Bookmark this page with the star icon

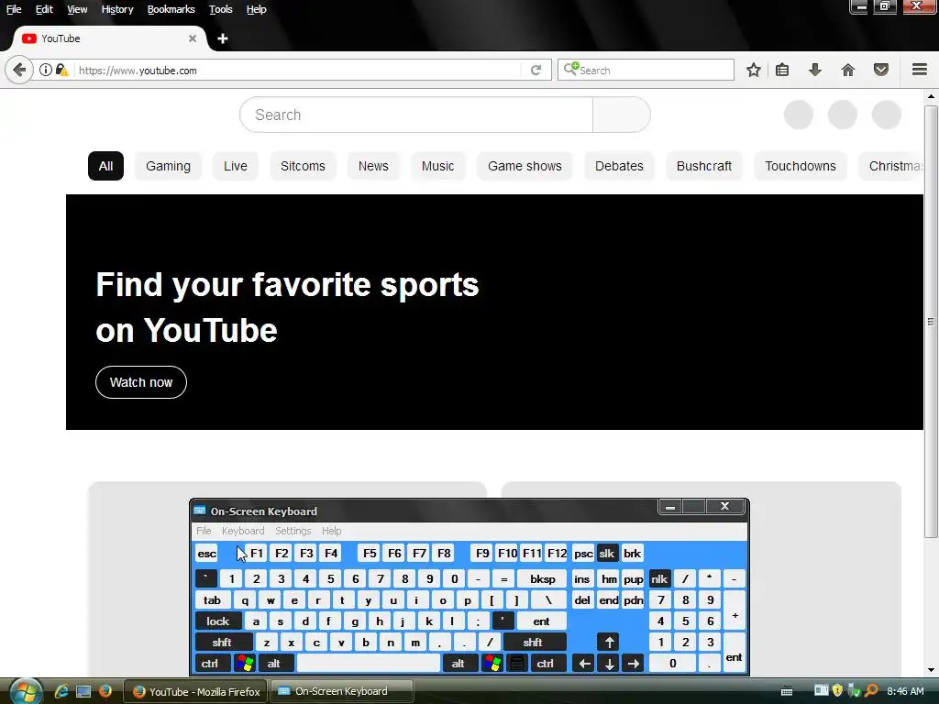click(754, 70)
